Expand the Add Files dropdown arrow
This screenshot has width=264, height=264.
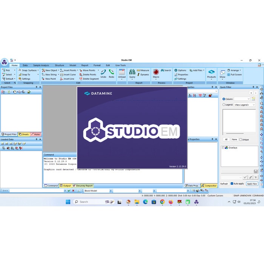[x=204, y=70]
